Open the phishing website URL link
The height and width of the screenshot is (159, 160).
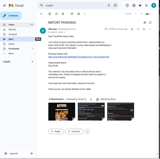79,57
